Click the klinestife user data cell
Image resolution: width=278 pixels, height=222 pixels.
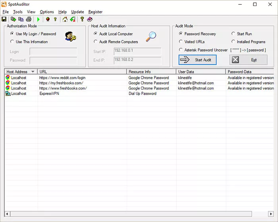185,78
